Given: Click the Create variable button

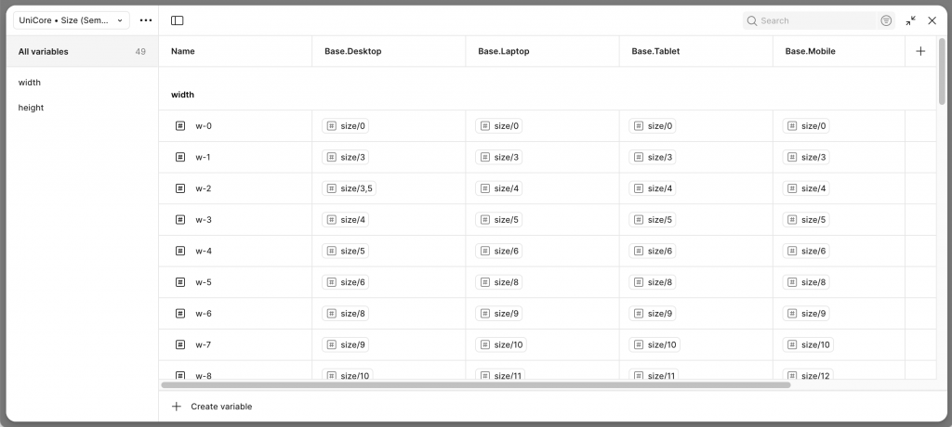Looking at the screenshot, I should pos(221,407).
